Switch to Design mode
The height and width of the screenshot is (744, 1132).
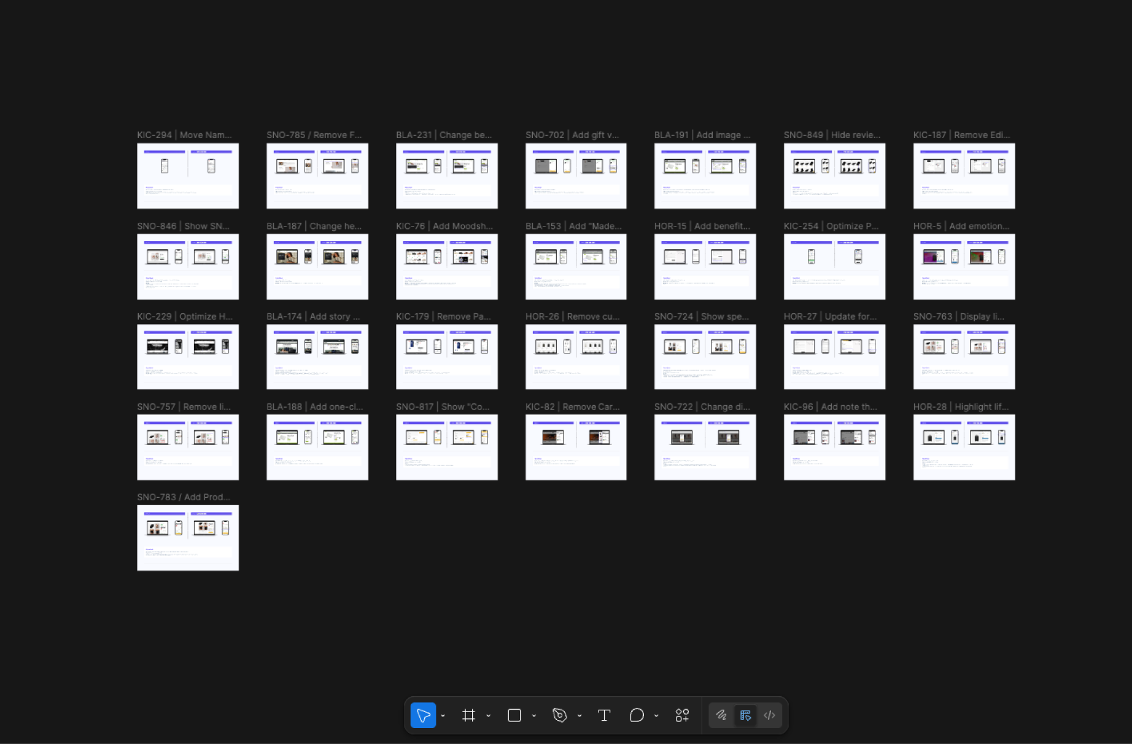pos(745,715)
